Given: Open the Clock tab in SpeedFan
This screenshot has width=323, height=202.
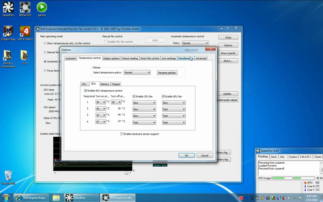Looking at the screenshot, I should click(x=274, y=157).
